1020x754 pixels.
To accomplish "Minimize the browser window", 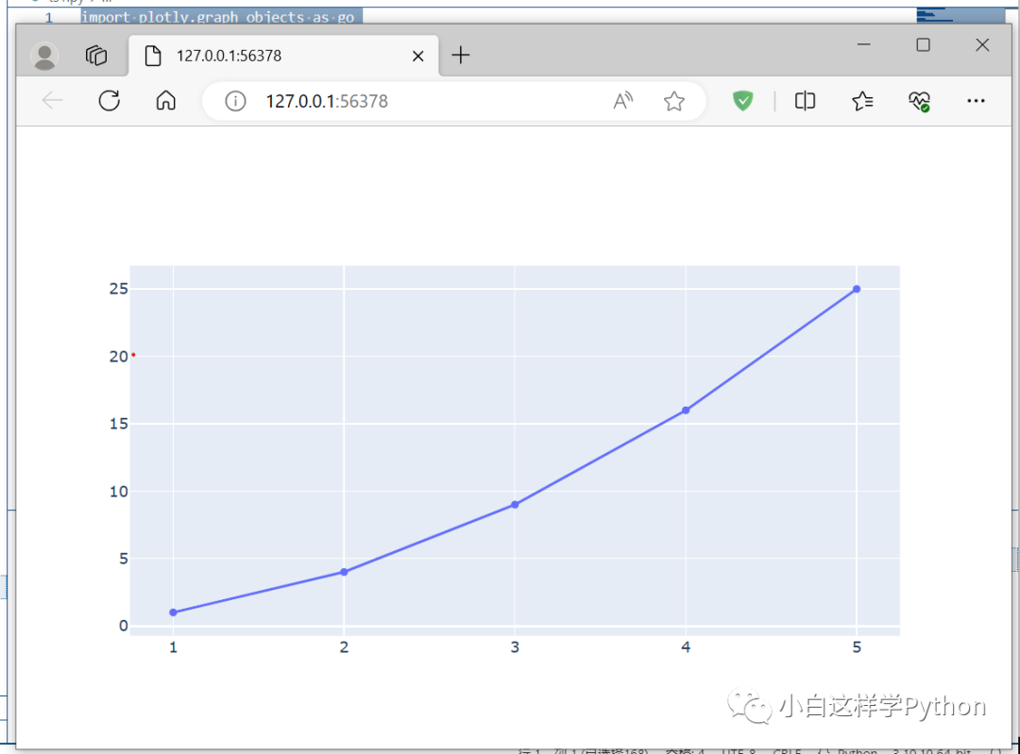I will 864,44.
